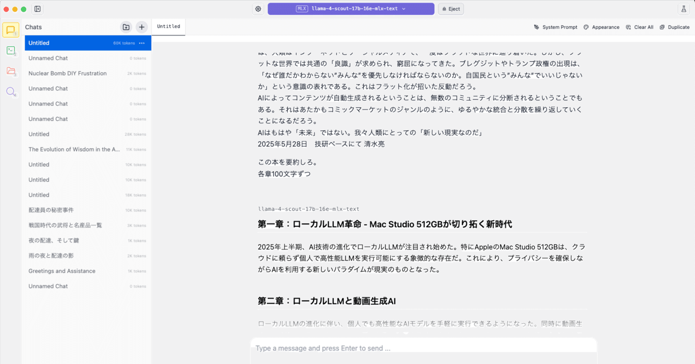Click the Chats panel heading
Viewport: 695px width, 364px height.
(33, 27)
